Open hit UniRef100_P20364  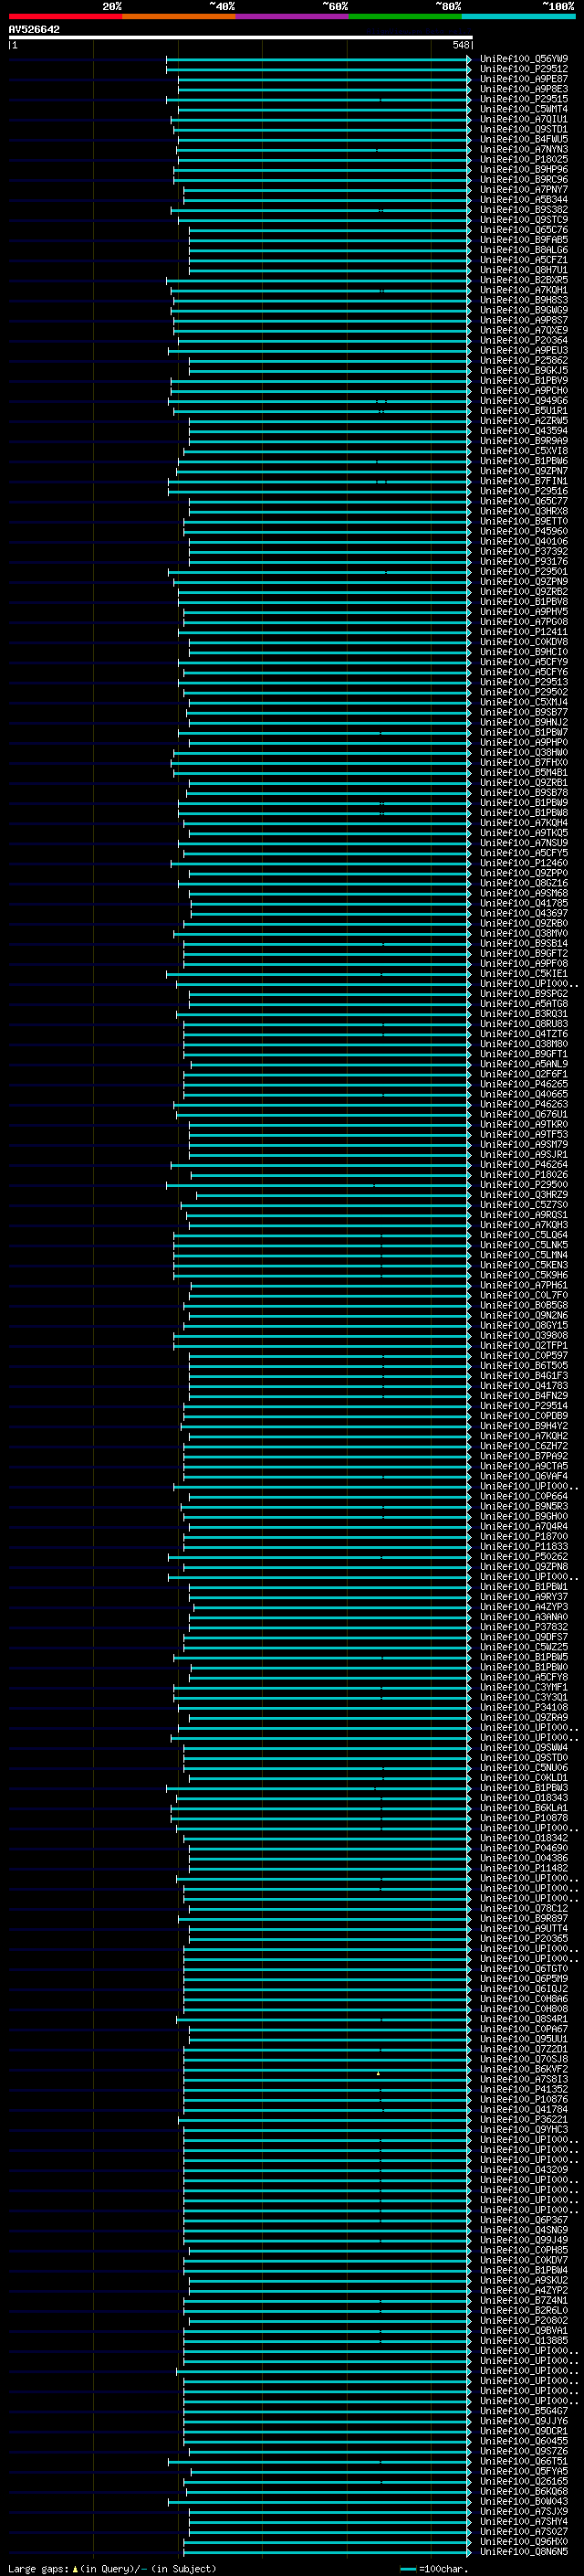pyautogui.click(x=523, y=340)
